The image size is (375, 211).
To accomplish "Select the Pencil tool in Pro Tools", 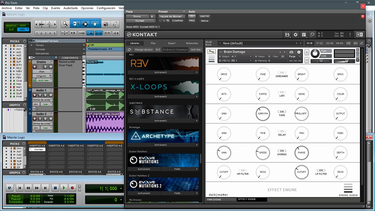I will coord(115,24).
